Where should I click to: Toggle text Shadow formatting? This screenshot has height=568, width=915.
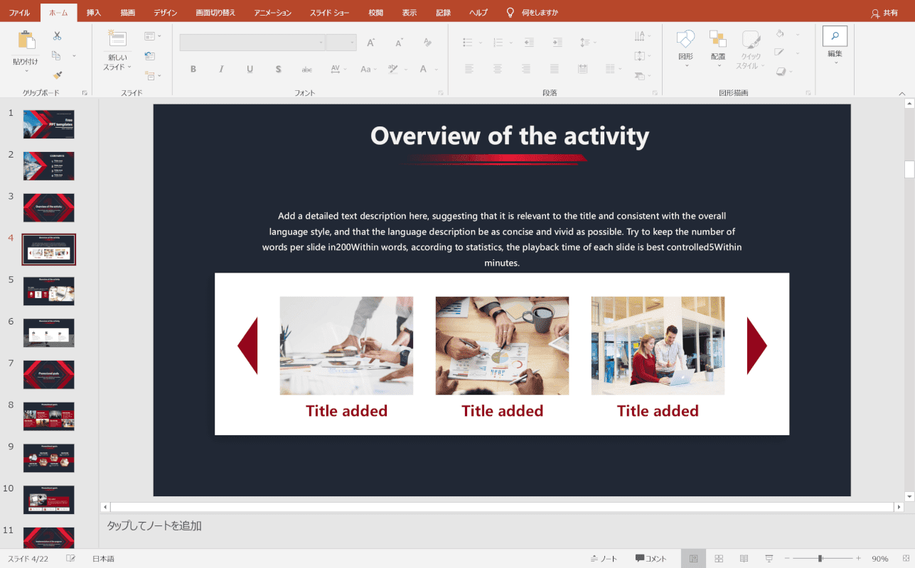pyautogui.click(x=278, y=70)
